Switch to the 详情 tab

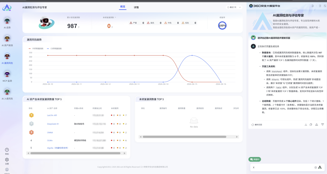[x=136, y=7]
